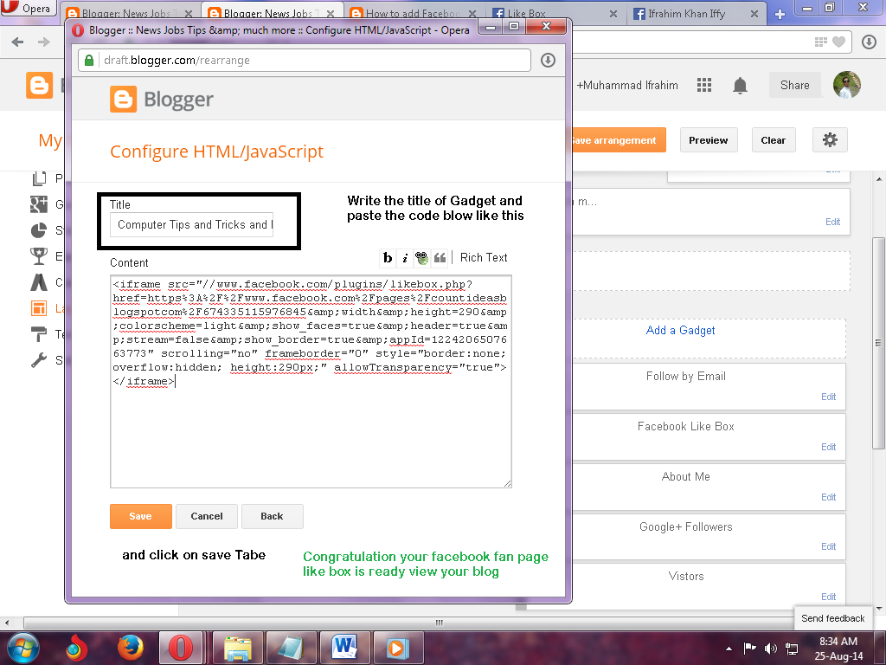Open the notifications bell icon
Image resolution: width=886 pixels, height=665 pixels.
tap(741, 86)
